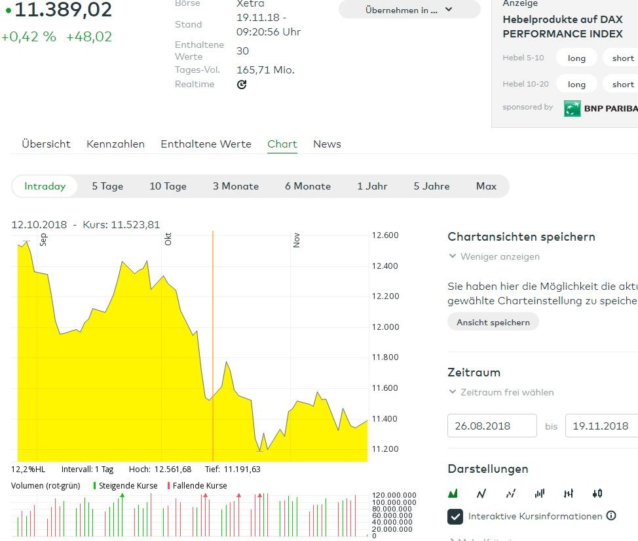Open the Übernehmen in dropdown
This screenshot has height=541, width=638.
409,10
